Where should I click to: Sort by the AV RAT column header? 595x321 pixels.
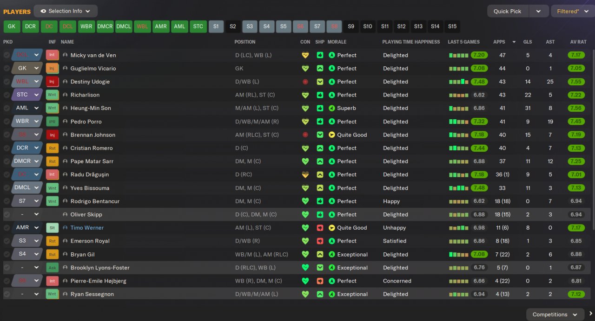pos(578,42)
